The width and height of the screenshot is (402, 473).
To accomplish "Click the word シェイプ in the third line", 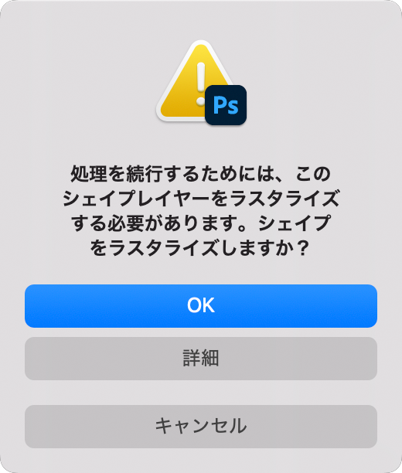I will click(x=295, y=223).
